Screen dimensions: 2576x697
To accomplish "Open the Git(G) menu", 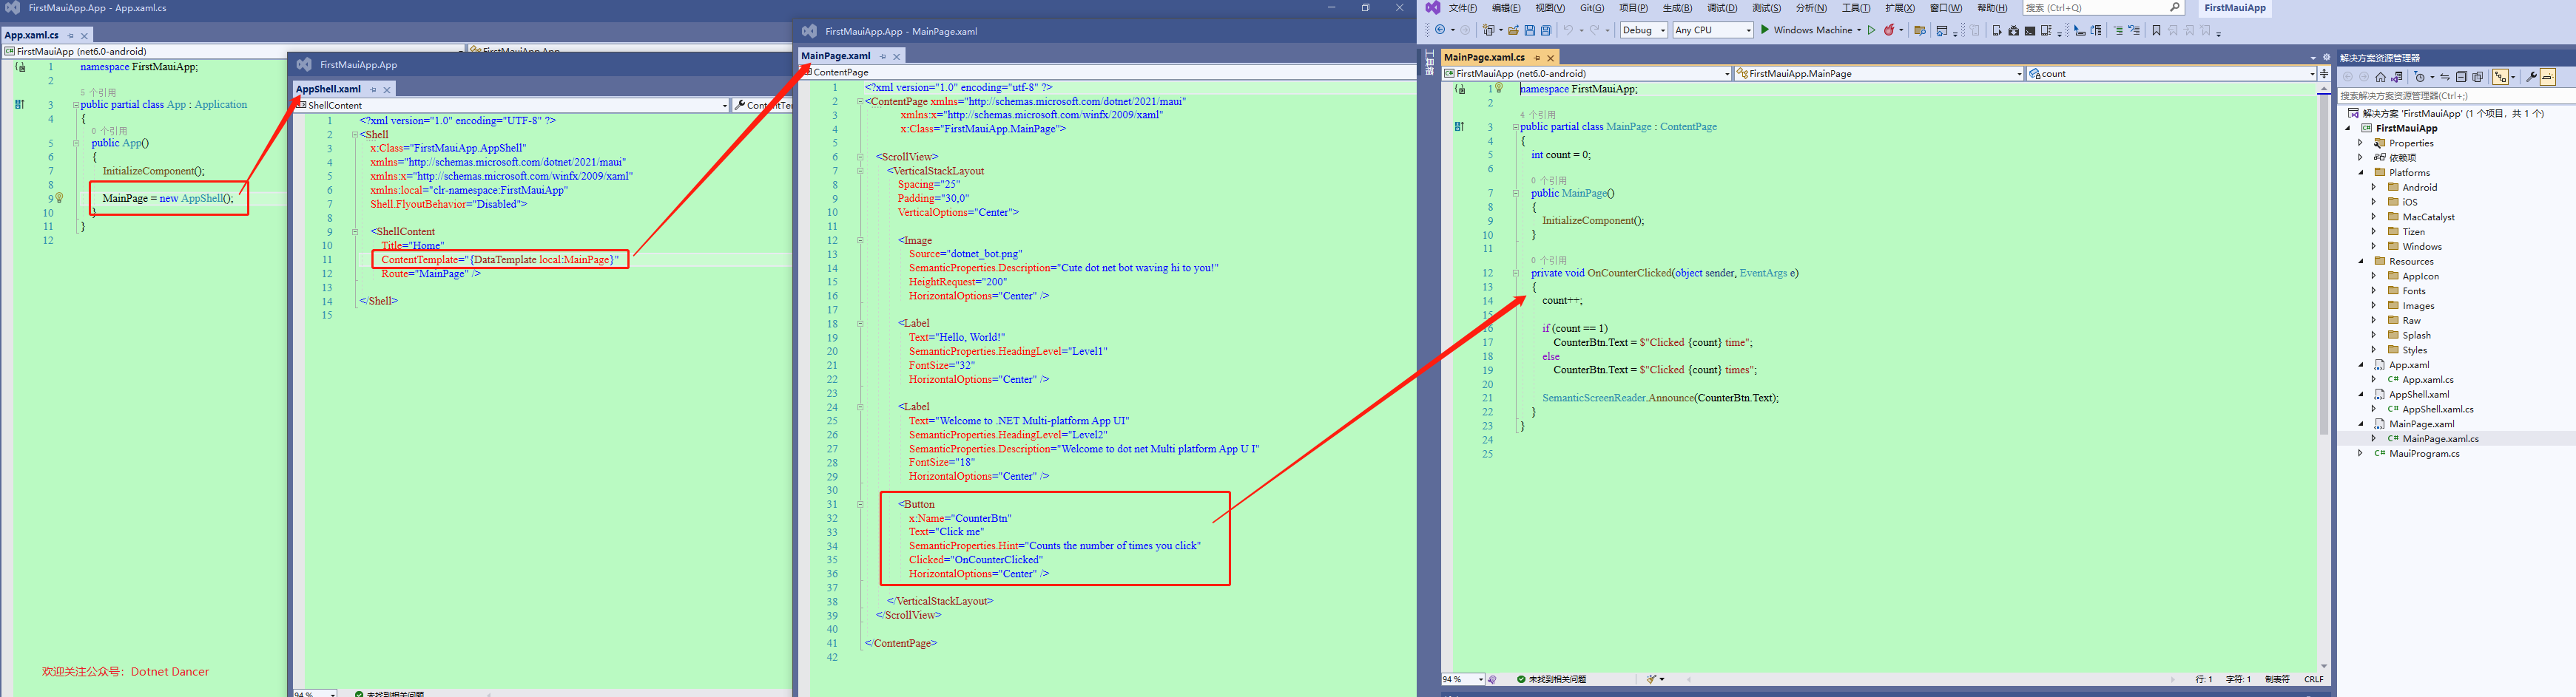I will point(1592,8).
